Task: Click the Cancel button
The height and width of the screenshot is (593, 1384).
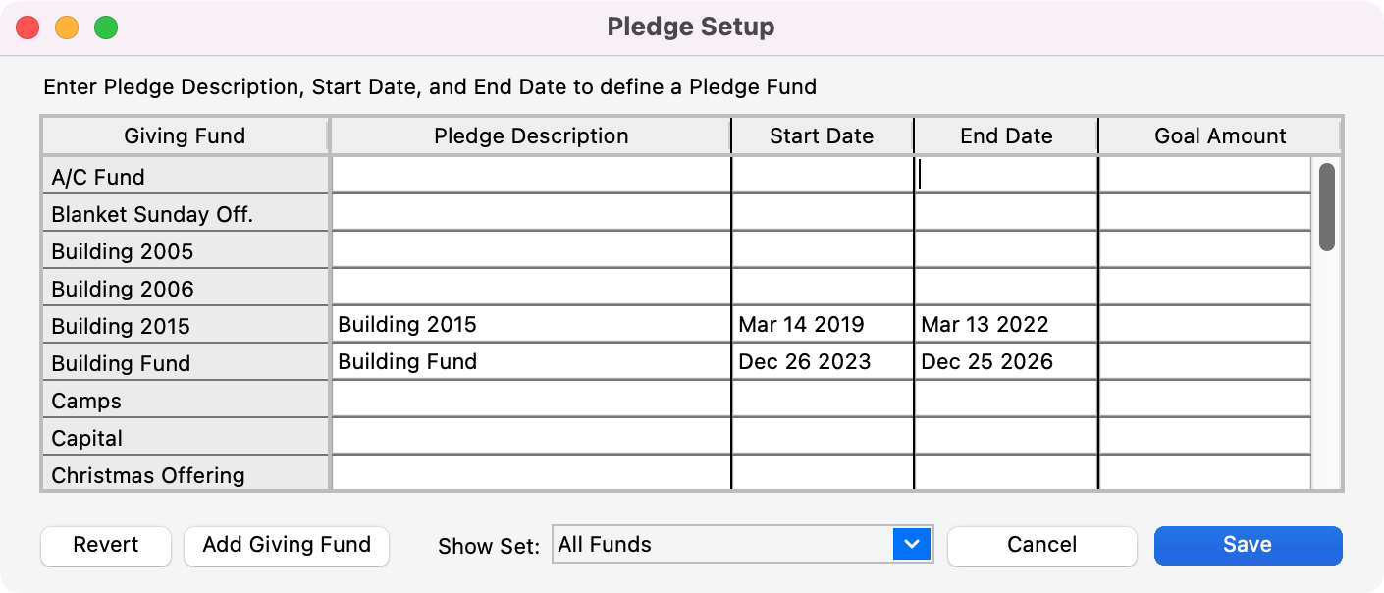Action: click(x=1041, y=545)
